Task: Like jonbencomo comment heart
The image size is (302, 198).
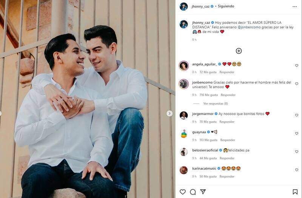Action: coord(297,84)
